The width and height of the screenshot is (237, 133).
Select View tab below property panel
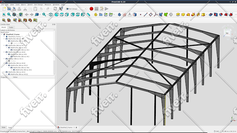coord(3,127)
